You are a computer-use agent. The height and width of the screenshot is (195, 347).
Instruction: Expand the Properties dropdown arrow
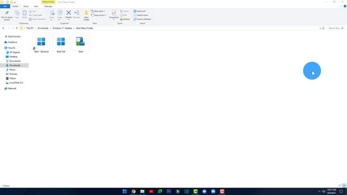(114, 20)
